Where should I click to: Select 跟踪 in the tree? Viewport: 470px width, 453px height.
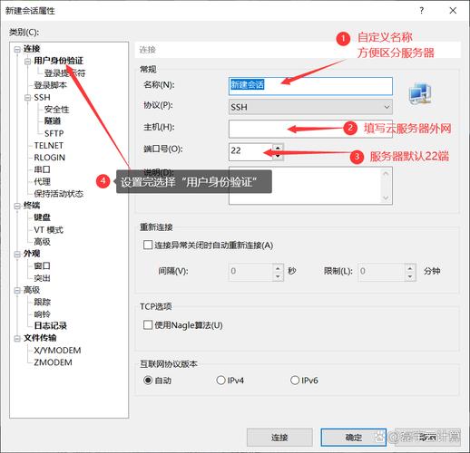(x=42, y=302)
